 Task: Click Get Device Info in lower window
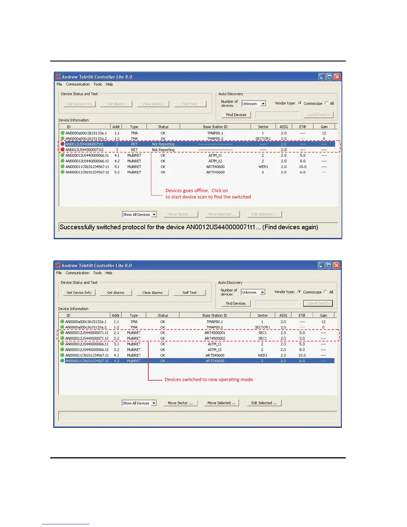79,293
